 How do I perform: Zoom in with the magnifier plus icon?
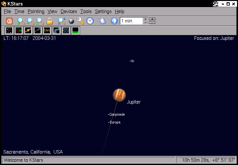(21, 21)
